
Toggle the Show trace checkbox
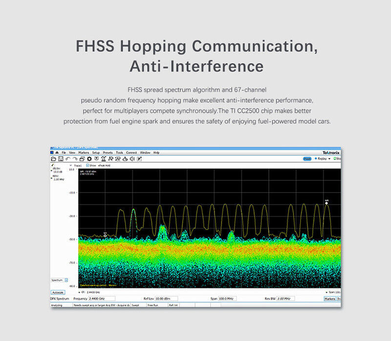point(87,166)
